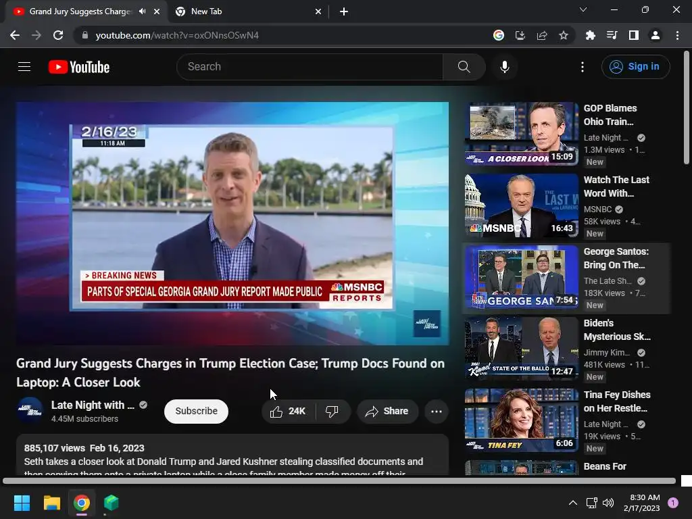Click The Late Sh... channel name
Image resolution: width=692 pixels, height=519 pixels.
[x=608, y=281]
